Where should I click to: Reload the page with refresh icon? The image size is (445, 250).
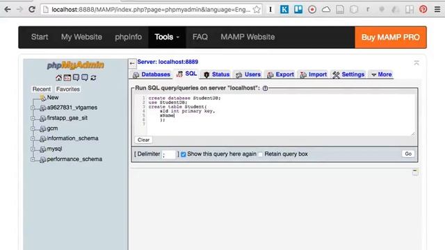click(x=32, y=9)
